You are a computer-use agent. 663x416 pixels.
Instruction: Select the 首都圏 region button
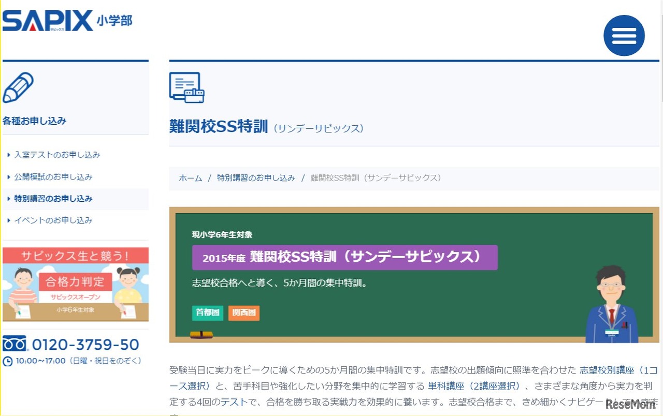207,313
